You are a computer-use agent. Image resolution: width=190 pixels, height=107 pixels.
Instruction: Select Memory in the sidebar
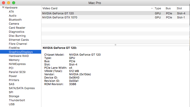pyautogui.click(x=14, y=60)
